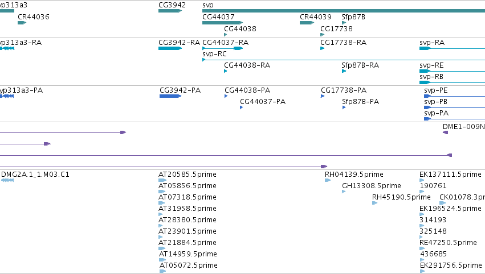Viewport: 485px width, 274px height.
Task: Select the CR44039 gene feature arrow
Action: 307,23
